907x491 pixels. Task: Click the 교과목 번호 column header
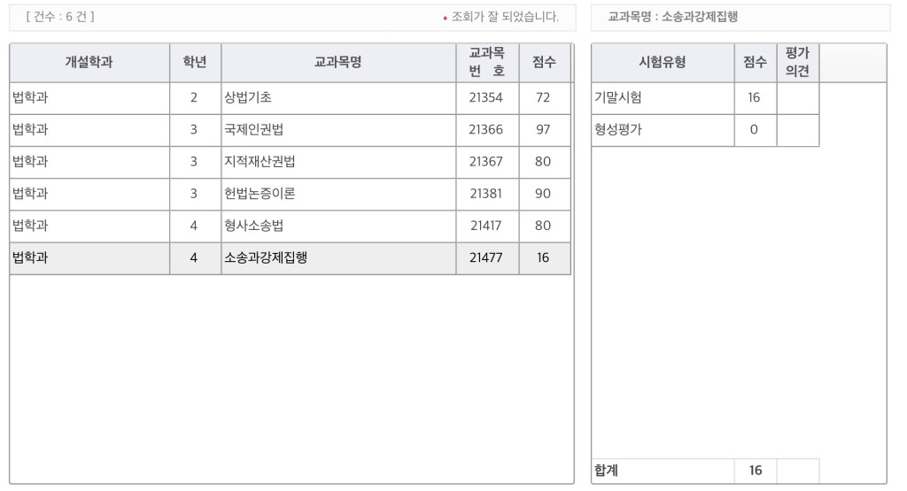[x=486, y=63]
